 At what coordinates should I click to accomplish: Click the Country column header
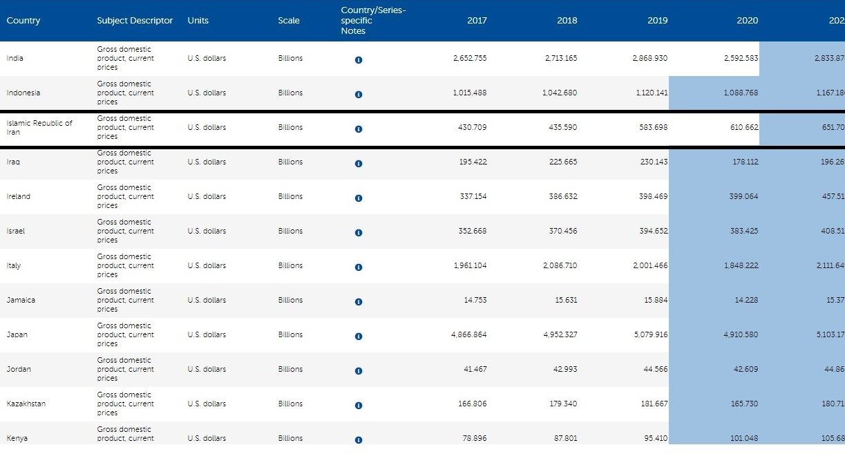click(x=23, y=21)
